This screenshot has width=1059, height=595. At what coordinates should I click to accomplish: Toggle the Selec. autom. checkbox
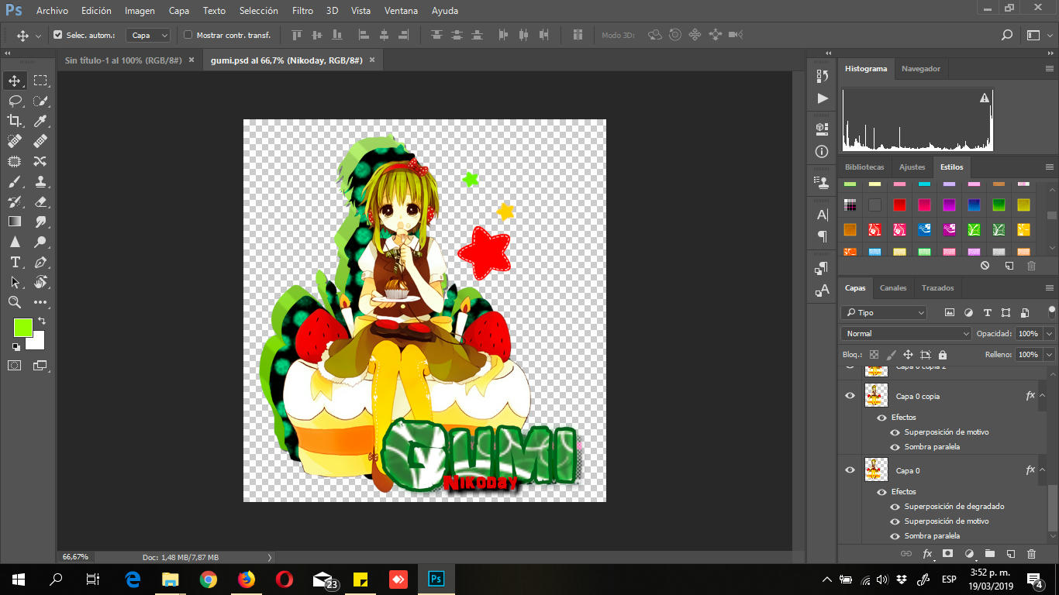58,35
